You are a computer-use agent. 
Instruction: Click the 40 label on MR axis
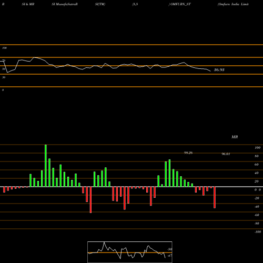click(x=257, y=173)
